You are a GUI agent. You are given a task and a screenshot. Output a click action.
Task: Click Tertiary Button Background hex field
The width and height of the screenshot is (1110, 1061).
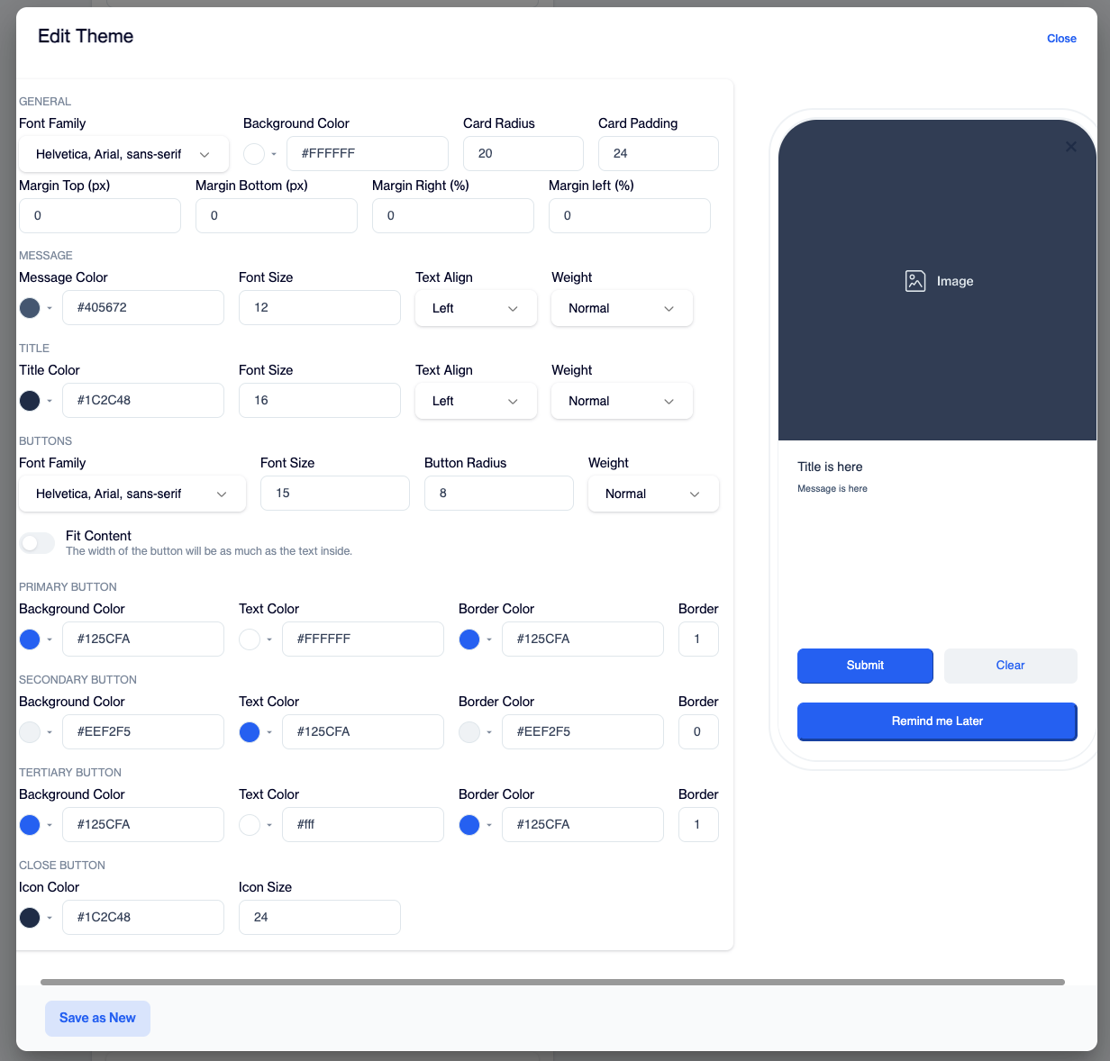pyautogui.click(x=143, y=825)
